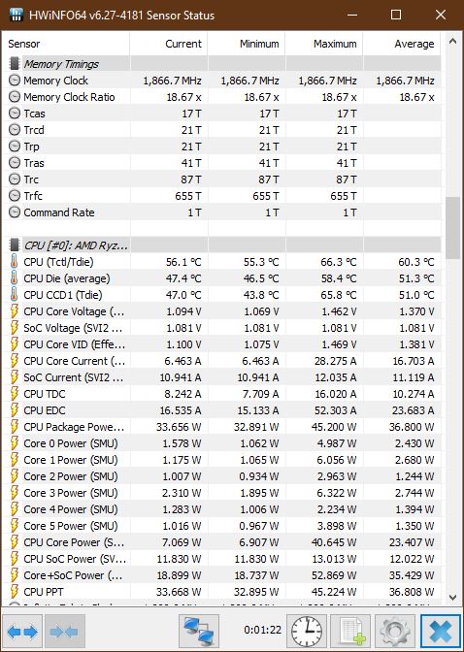This screenshot has height=652, width=464.
Task: Click the expand layout arrows button
Action: 23,632
